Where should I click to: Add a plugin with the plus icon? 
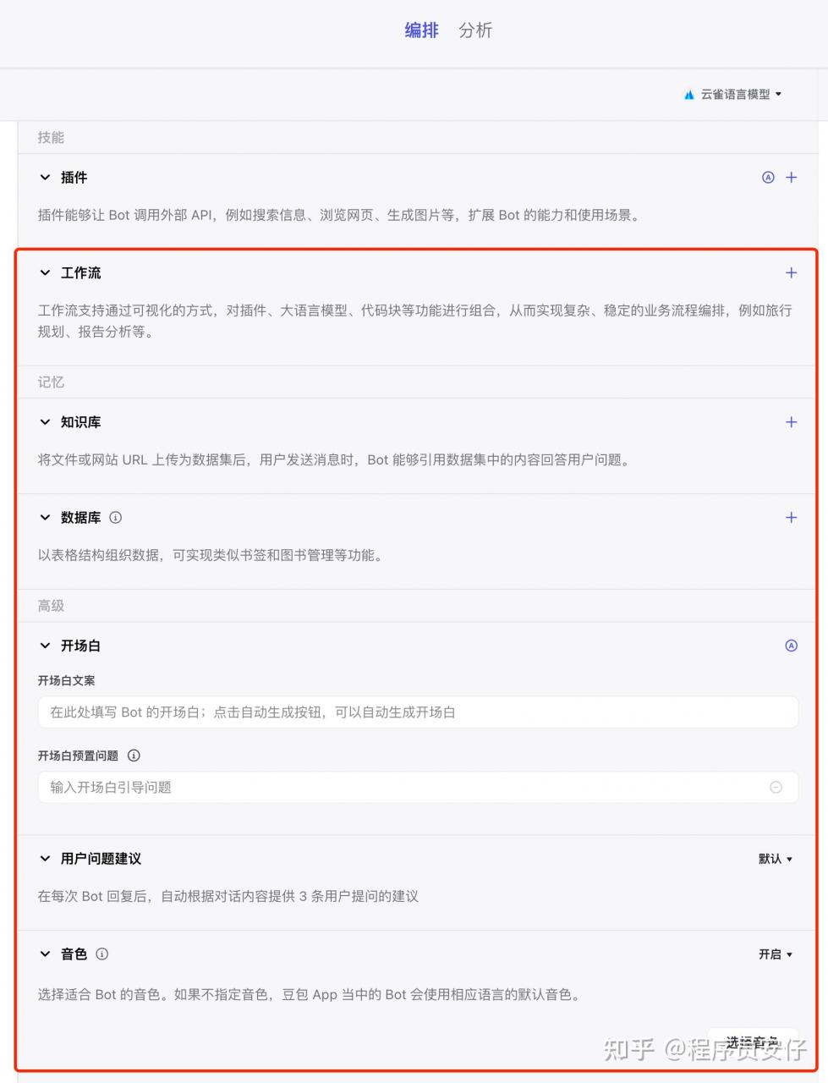click(x=791, y=178)
